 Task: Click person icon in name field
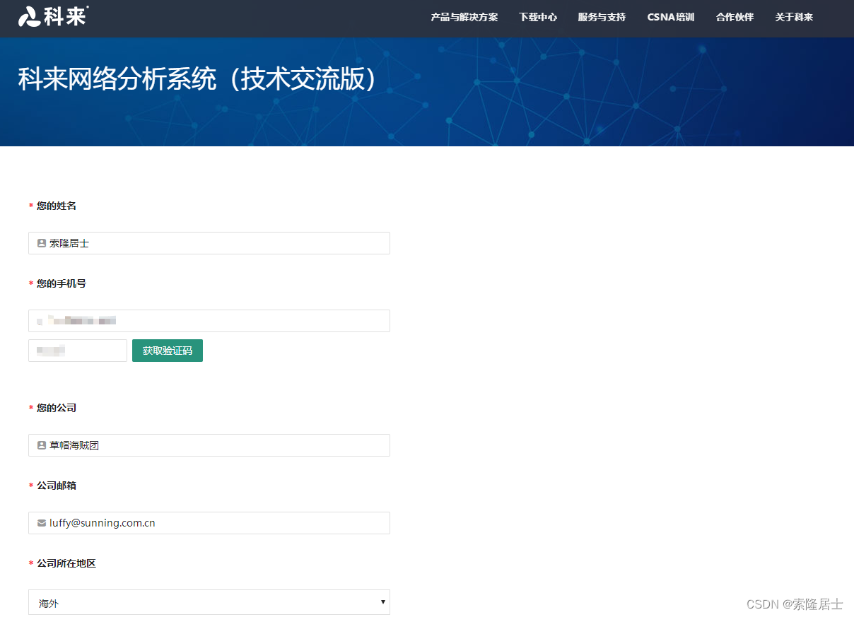[42, 243]
